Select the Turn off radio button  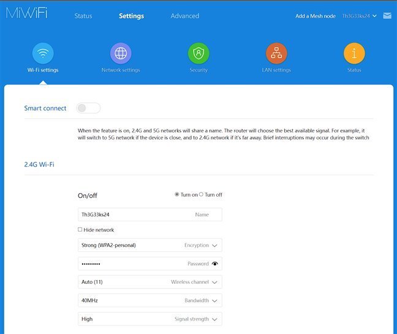(x=201, y=194)
